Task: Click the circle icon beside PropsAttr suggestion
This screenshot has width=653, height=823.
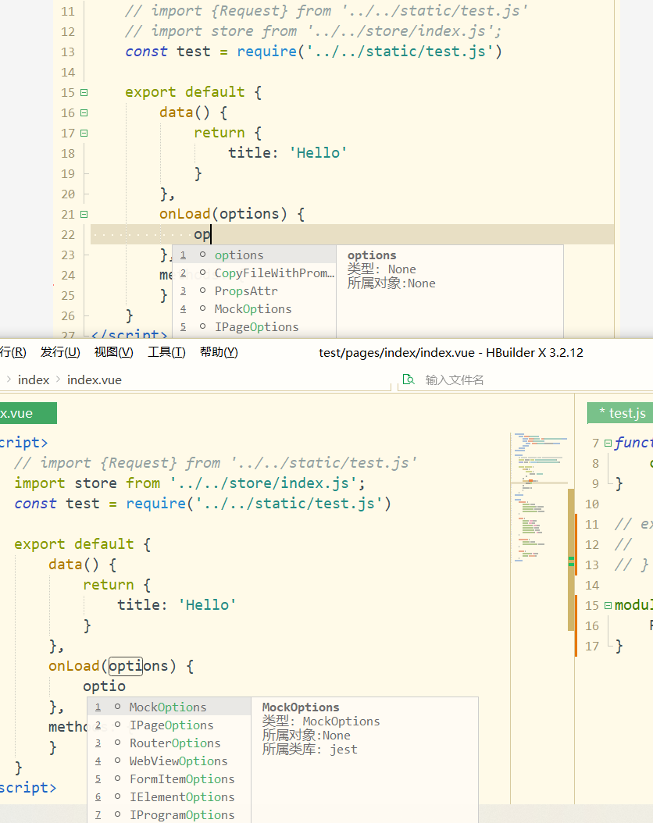Action: 202,290
